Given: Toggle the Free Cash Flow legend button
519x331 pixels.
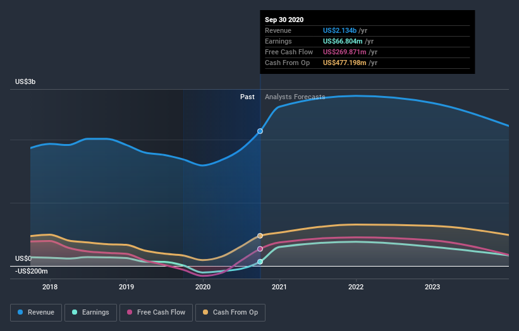Looking at the screenshot, I should (x=156, y=313).
